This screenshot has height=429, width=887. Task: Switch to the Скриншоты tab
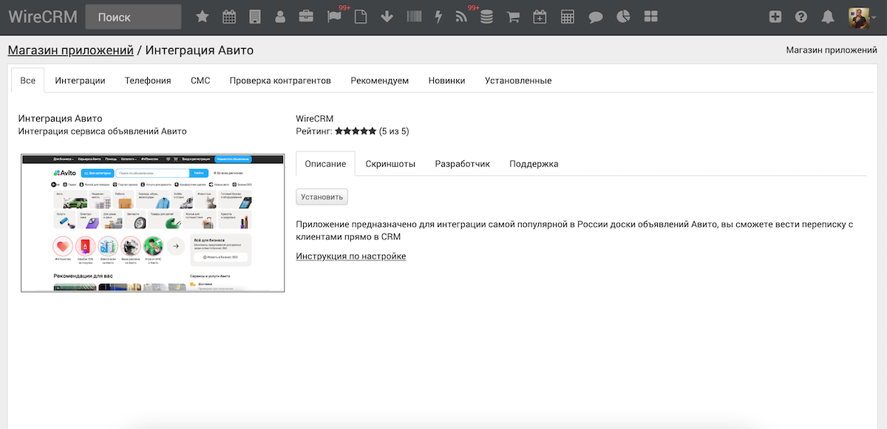point(390,164)
